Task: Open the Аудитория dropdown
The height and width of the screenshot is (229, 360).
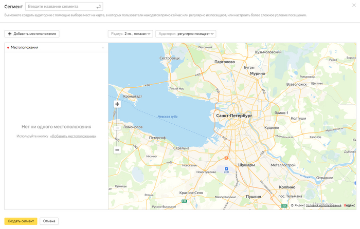Action: click(186, 34)
